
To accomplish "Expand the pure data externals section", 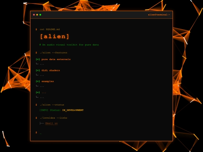I will [53, 59].
